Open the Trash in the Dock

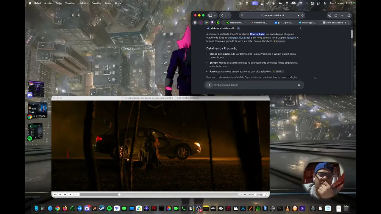pyautogui.click(x=346, y=209)
